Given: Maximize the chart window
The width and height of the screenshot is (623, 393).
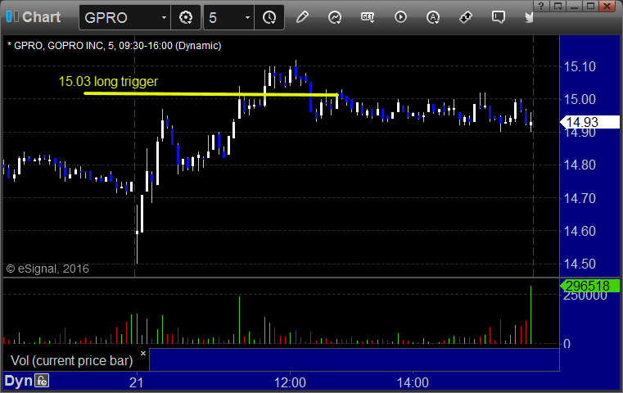Looking at the screenshot, I should pos(591,6).
